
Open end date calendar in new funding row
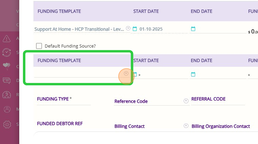tap(193, 74)
